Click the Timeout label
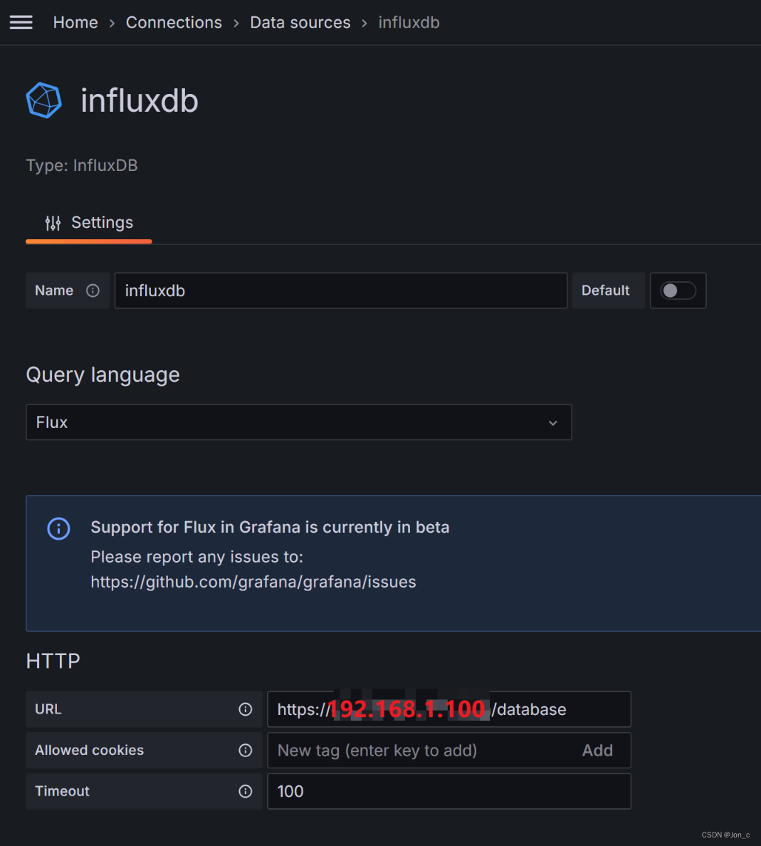This screenshot has width=761, height=846. (x=62, y=791)
